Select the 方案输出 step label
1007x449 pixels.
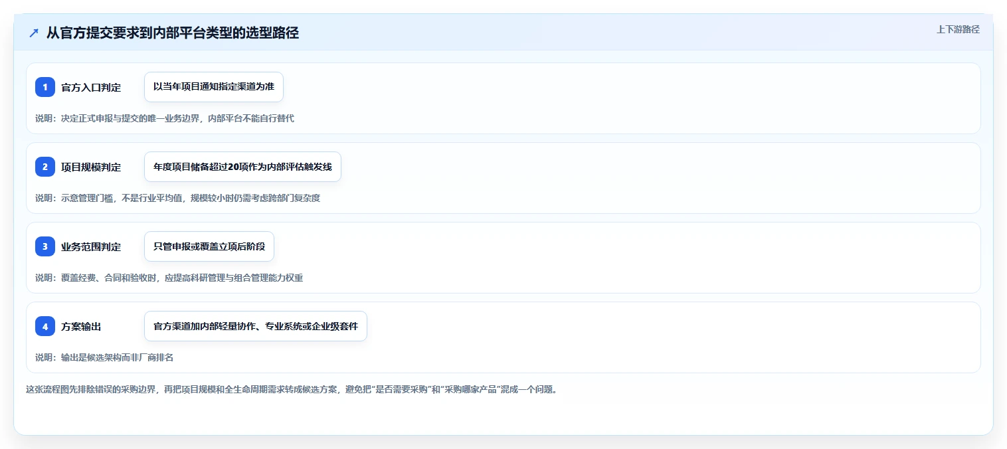point(81,326)
